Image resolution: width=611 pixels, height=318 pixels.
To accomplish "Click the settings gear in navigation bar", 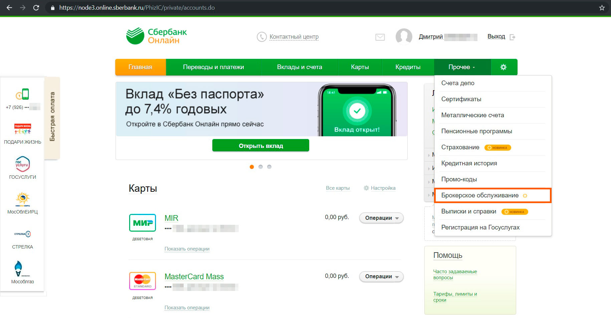I will (x=503, y=67).
